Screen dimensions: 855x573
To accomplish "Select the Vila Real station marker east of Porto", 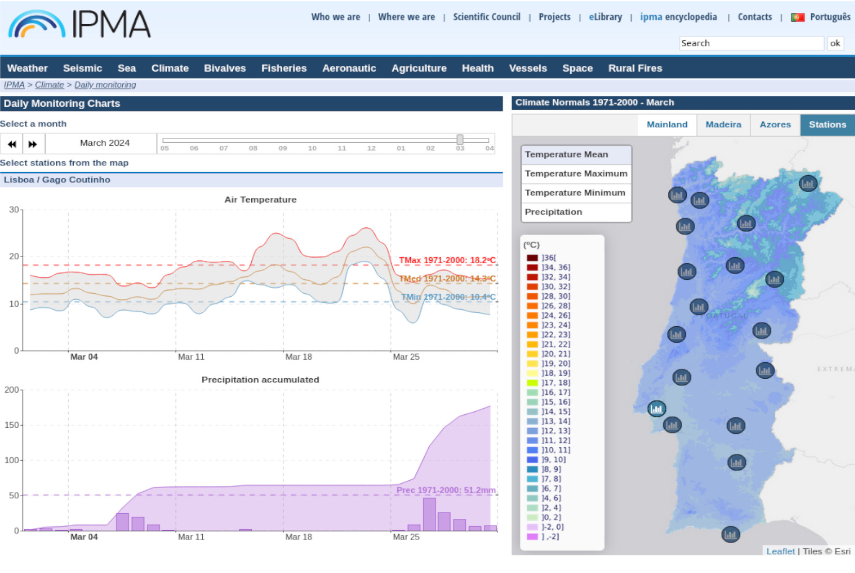I will [746, 223].
